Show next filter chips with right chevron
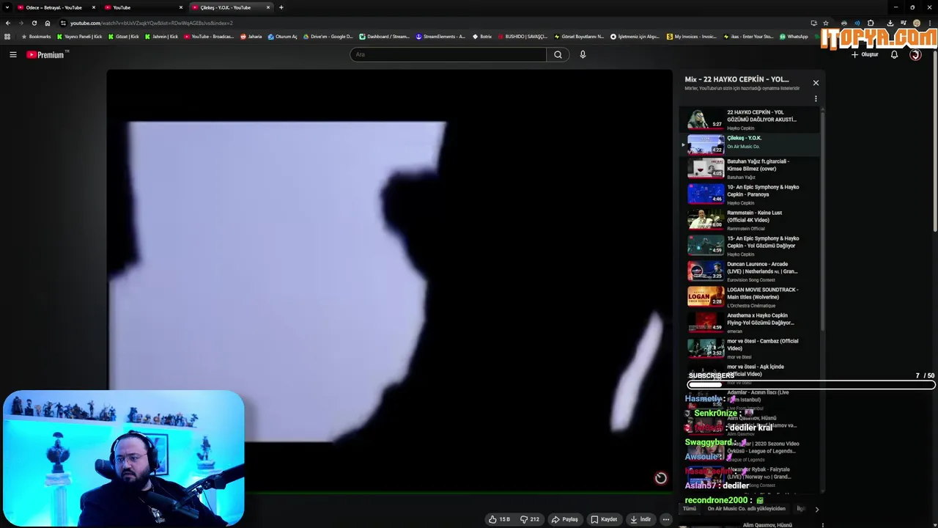Viewport: 938px width, 528px height. (x=816, y=509)
